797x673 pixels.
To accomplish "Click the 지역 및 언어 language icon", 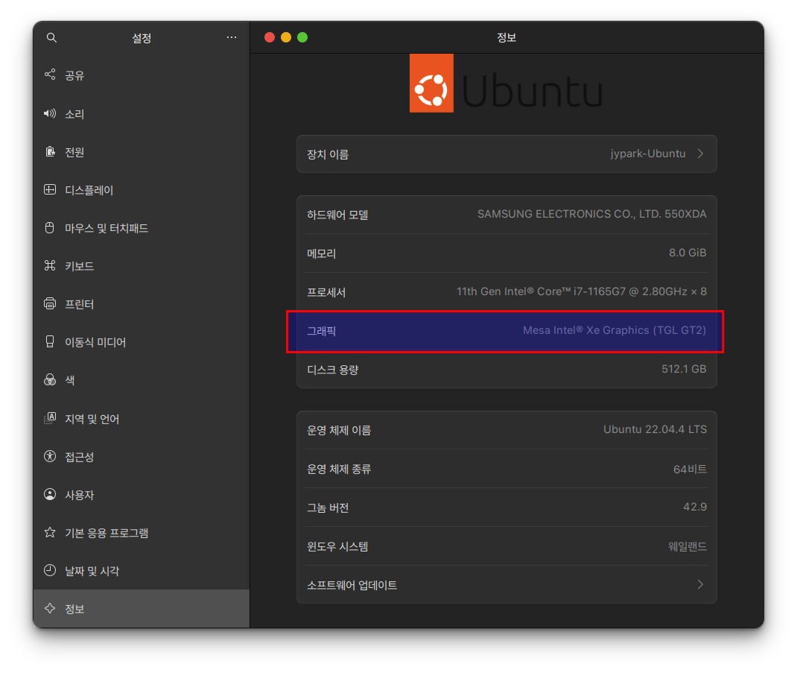I will (50, 418).
